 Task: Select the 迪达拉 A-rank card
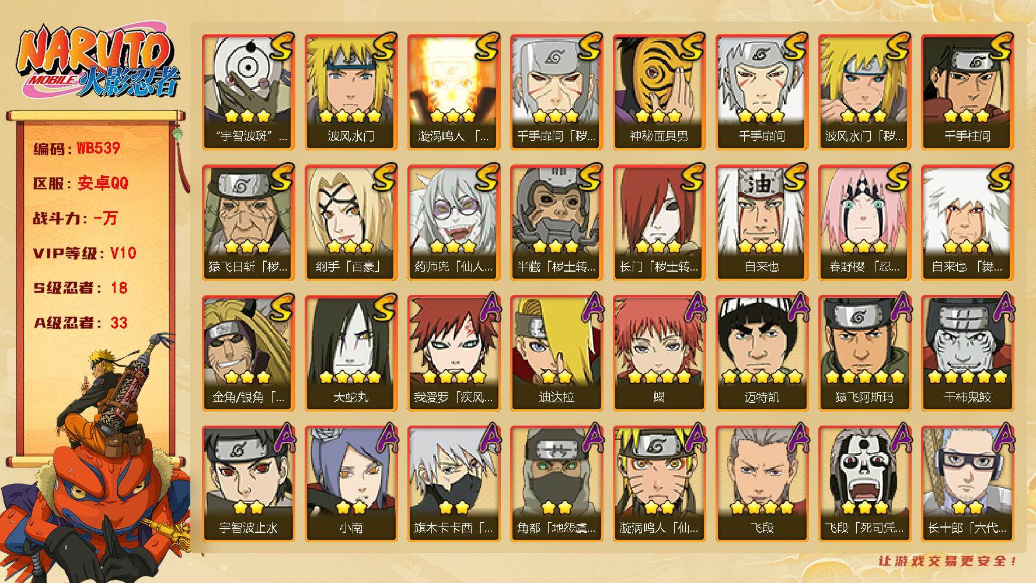(x=556, y=353)
